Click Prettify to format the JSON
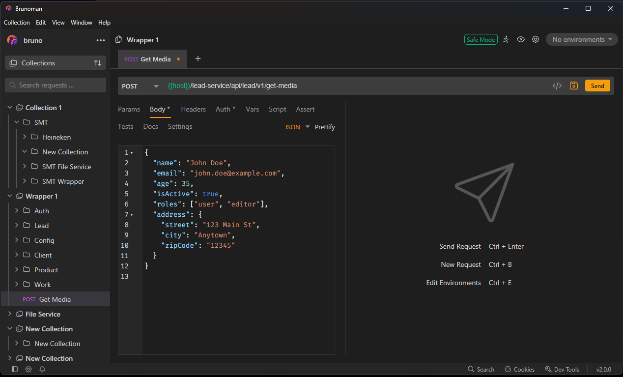This screenshot has width=623, height=377. coord(325,127)
